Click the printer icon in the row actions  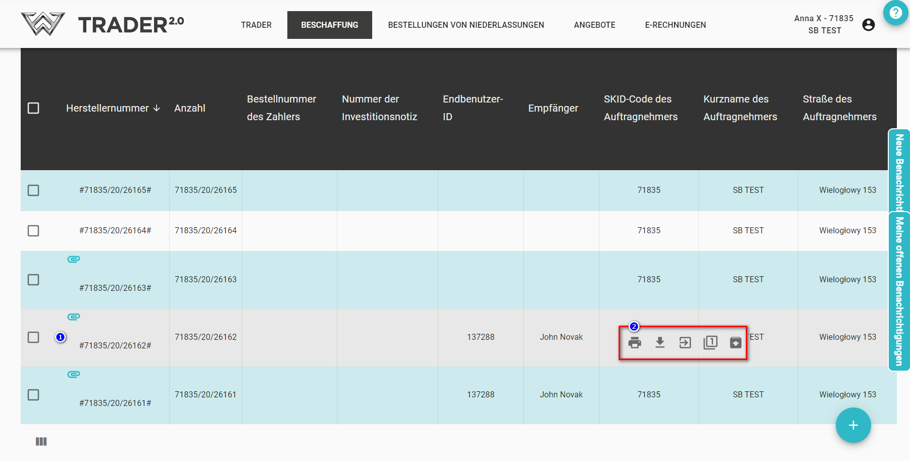634,343
